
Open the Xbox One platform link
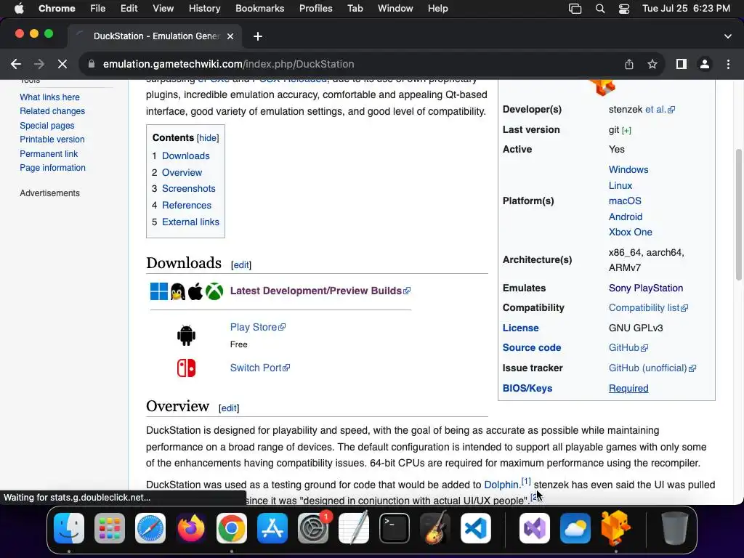(x=630, y=232)
